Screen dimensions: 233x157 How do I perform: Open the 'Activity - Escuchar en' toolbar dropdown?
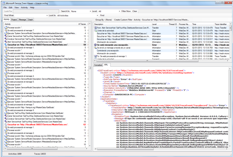161,20
